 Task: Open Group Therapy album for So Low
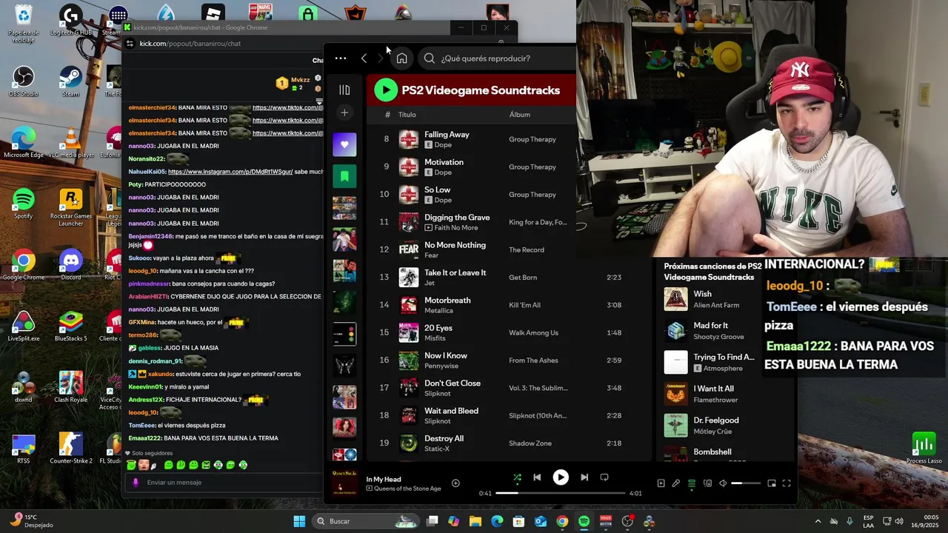533,195
